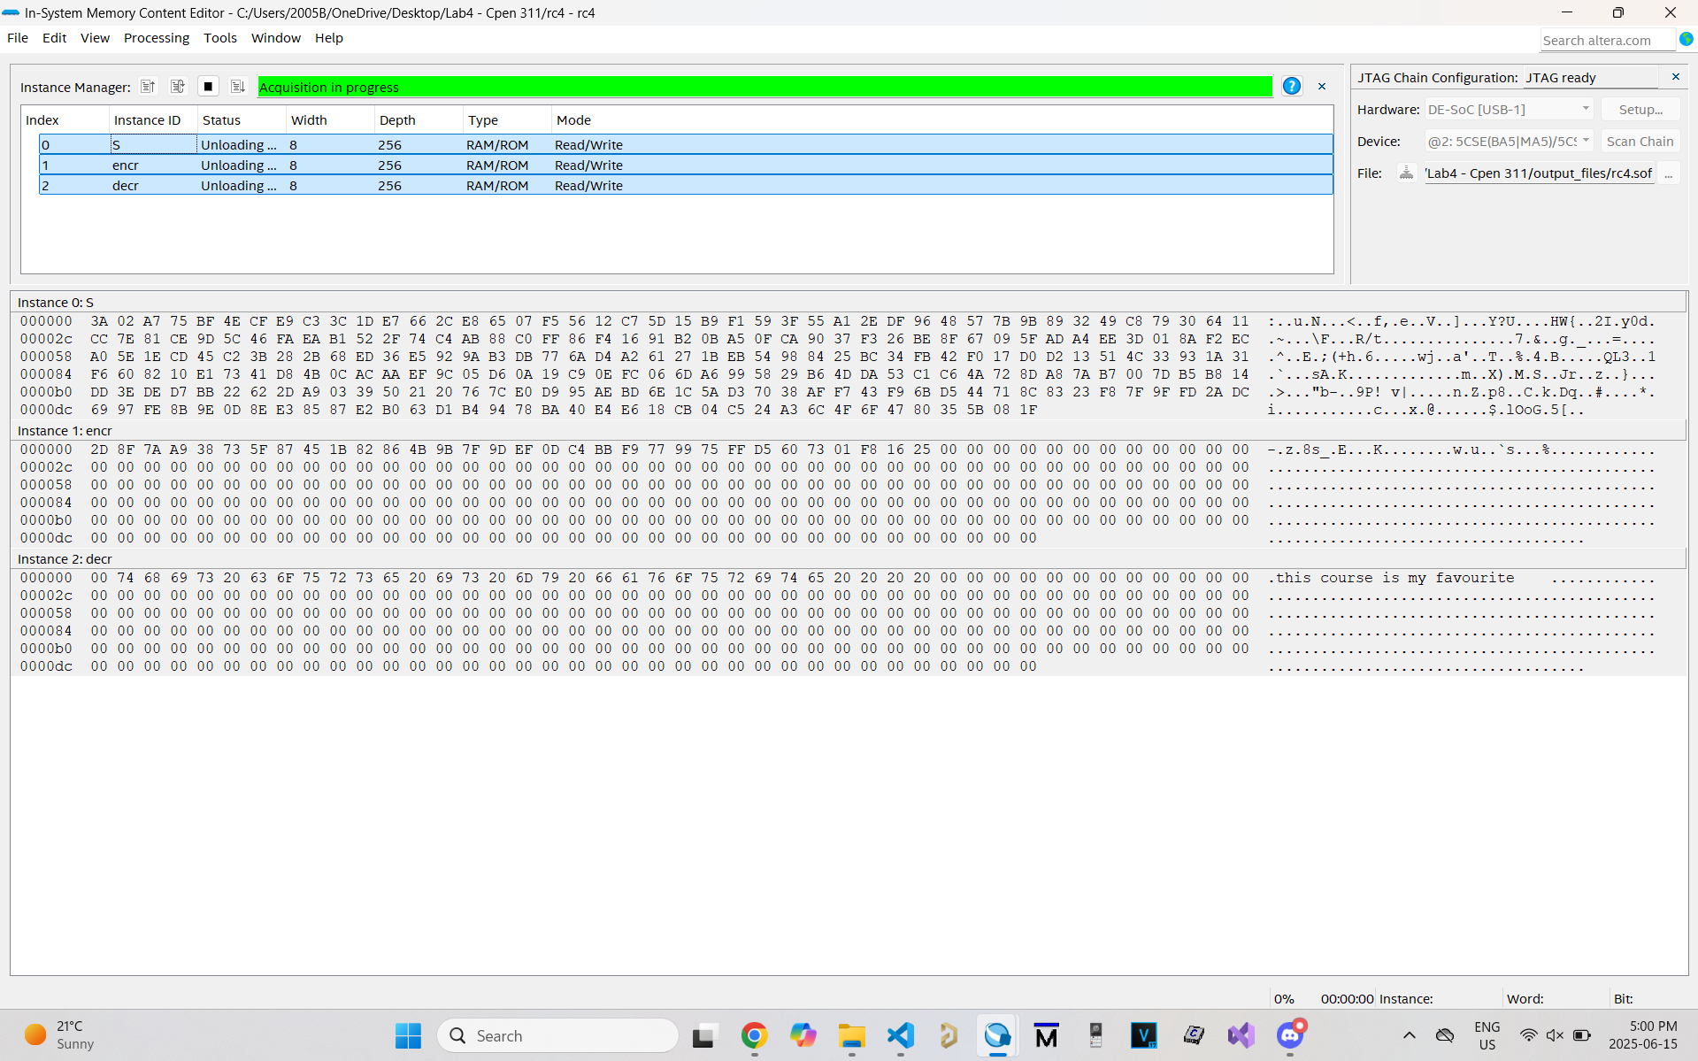This screenshot has width=1698, height=1061.
Task: Expand hidden icons chevron in system tray
Action: click(1410, 1034)
